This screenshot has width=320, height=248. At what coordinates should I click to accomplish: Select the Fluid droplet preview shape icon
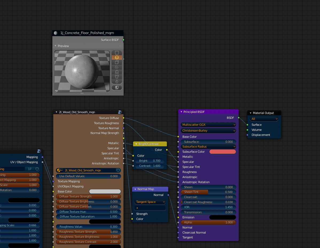[x=117, y=81]
